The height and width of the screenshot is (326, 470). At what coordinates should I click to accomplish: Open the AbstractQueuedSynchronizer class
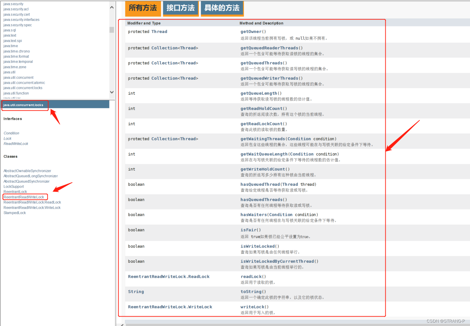coord(27,181)
